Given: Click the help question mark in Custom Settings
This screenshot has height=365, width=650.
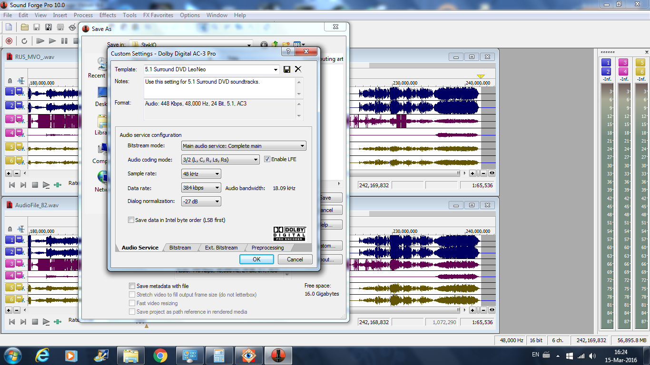Looking at the screenshot, I should pyautogui.click(x=287, y=51).
